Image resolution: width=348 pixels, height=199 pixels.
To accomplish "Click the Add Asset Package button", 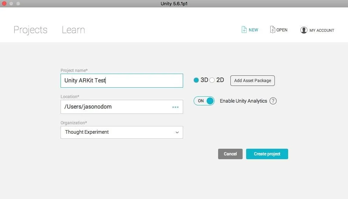I will 252,81.
